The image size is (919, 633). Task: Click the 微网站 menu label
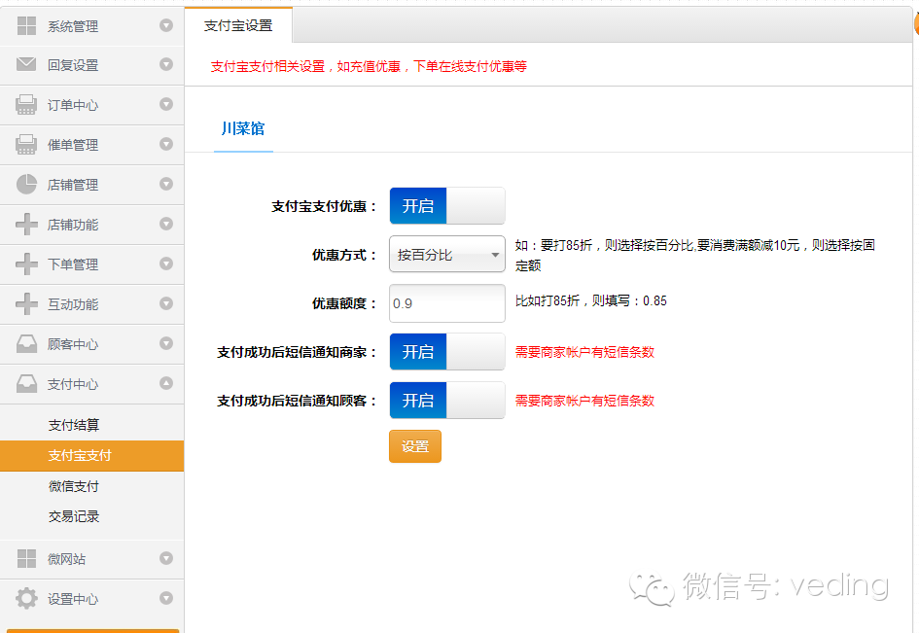click(x=66, y=559)
